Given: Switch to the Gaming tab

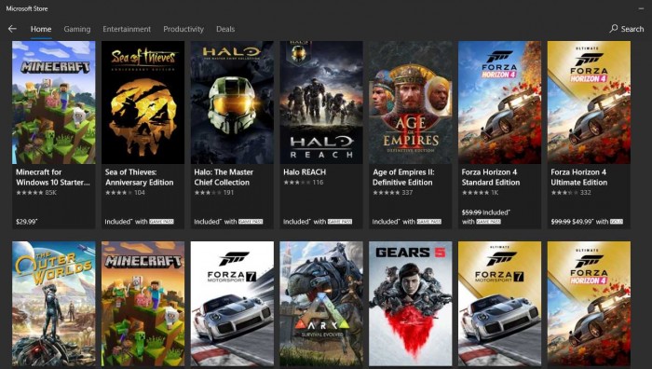Looking at the screenshot, I should tap(77, 29).
